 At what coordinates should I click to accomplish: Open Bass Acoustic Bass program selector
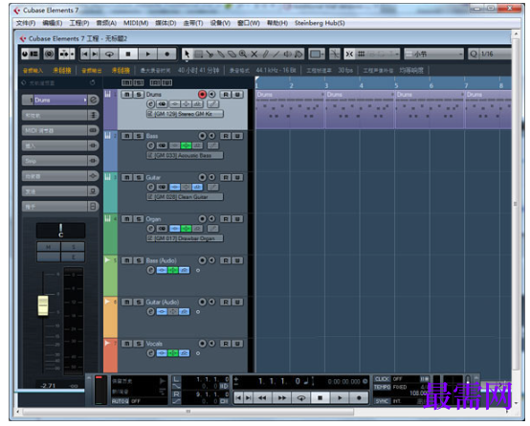coord(185,155)
